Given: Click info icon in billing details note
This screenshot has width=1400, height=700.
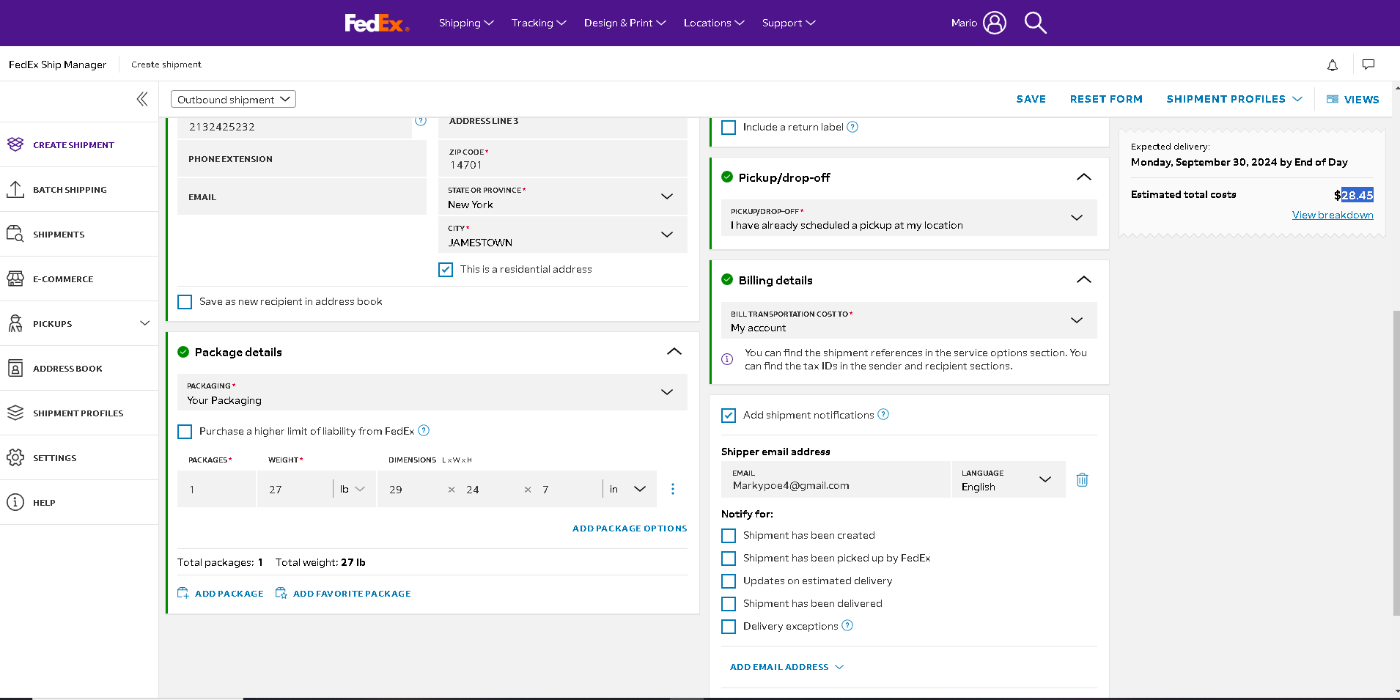Looking at the screenshot, I should click(x=727, y=359).
